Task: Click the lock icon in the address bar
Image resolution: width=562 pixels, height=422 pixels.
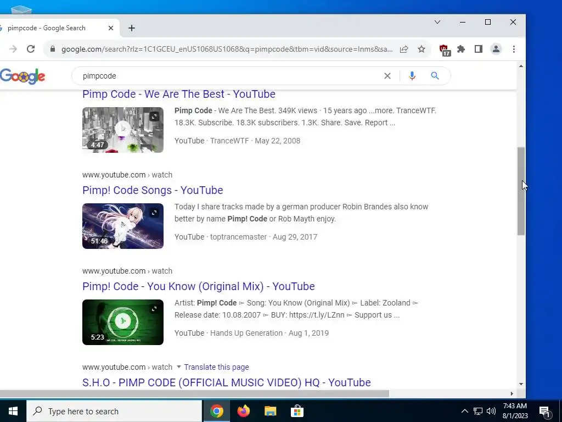Action: pos(53,49)
